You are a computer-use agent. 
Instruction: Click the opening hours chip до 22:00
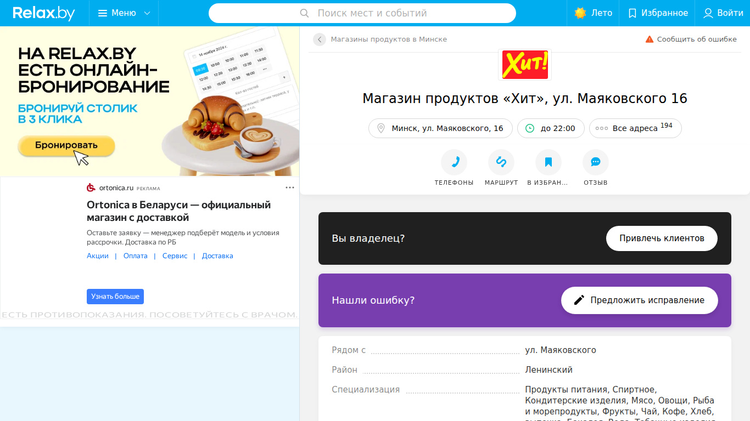point(551,128)
